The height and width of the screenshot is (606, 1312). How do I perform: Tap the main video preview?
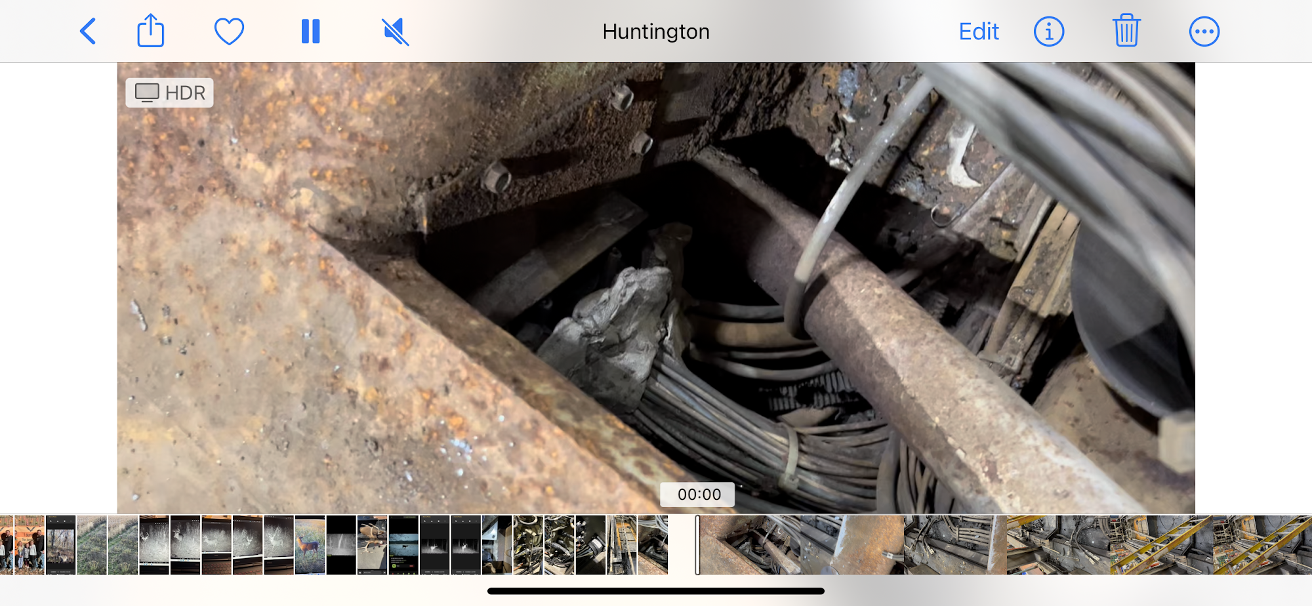[x=656, y=288]
